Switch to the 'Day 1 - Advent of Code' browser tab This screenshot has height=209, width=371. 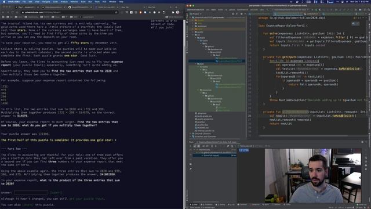27,7
